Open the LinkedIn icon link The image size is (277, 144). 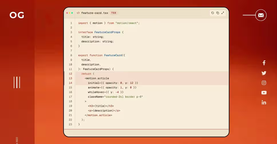pos(264,102)
